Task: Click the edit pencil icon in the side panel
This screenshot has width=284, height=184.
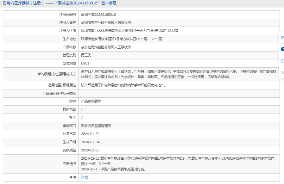Action: tap(282, 37)
